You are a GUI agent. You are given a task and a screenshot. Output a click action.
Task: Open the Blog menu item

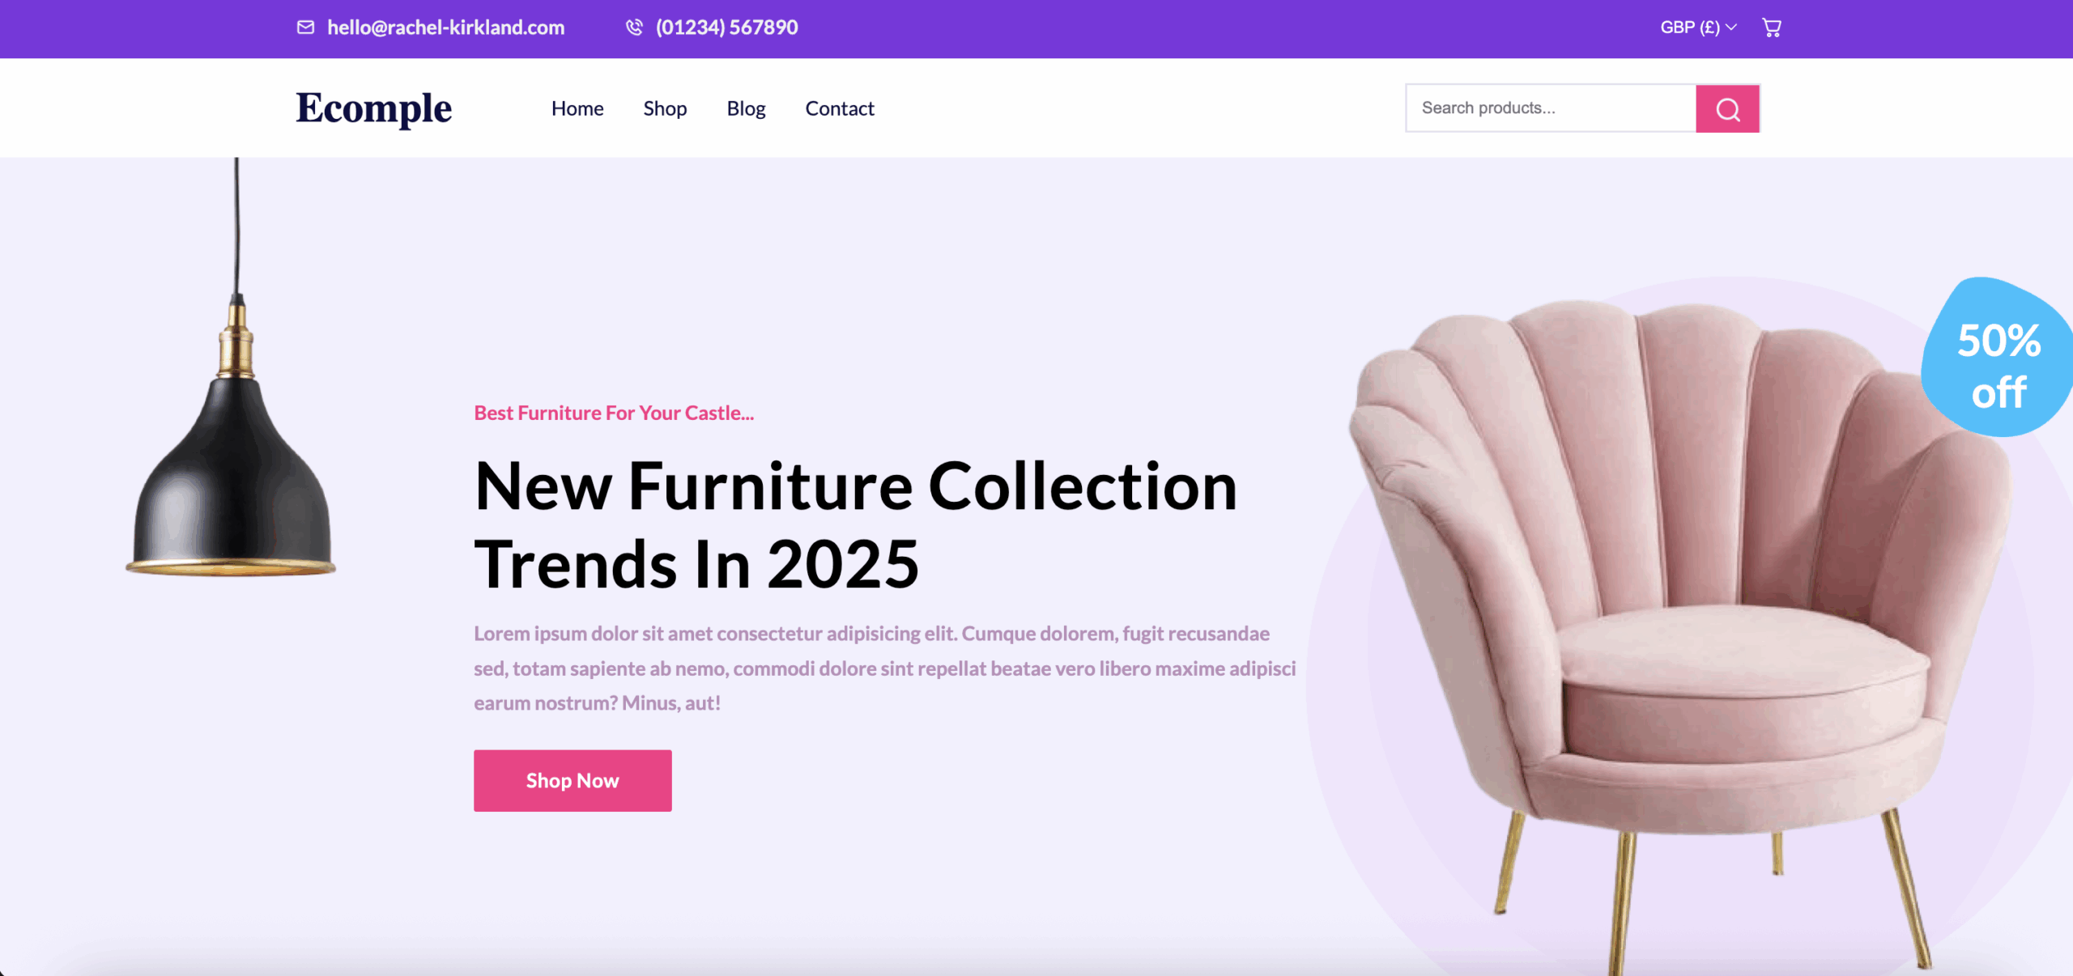click(x=746, y=108)
